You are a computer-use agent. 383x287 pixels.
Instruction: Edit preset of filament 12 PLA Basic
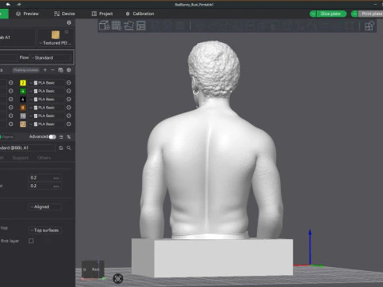(69, 124)
